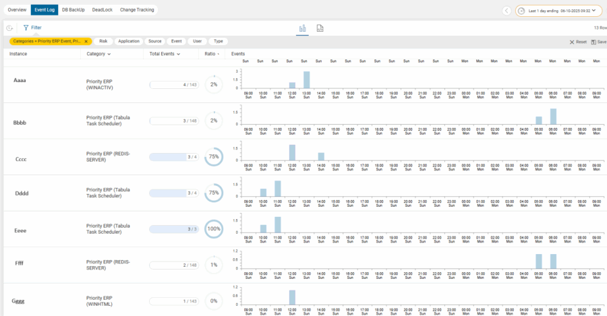Open the Overview tab

coord(18,10)
